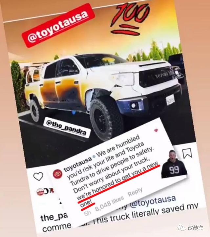
Task: Tap the WeChat logo watermark
Action: [x=182, y=227]
